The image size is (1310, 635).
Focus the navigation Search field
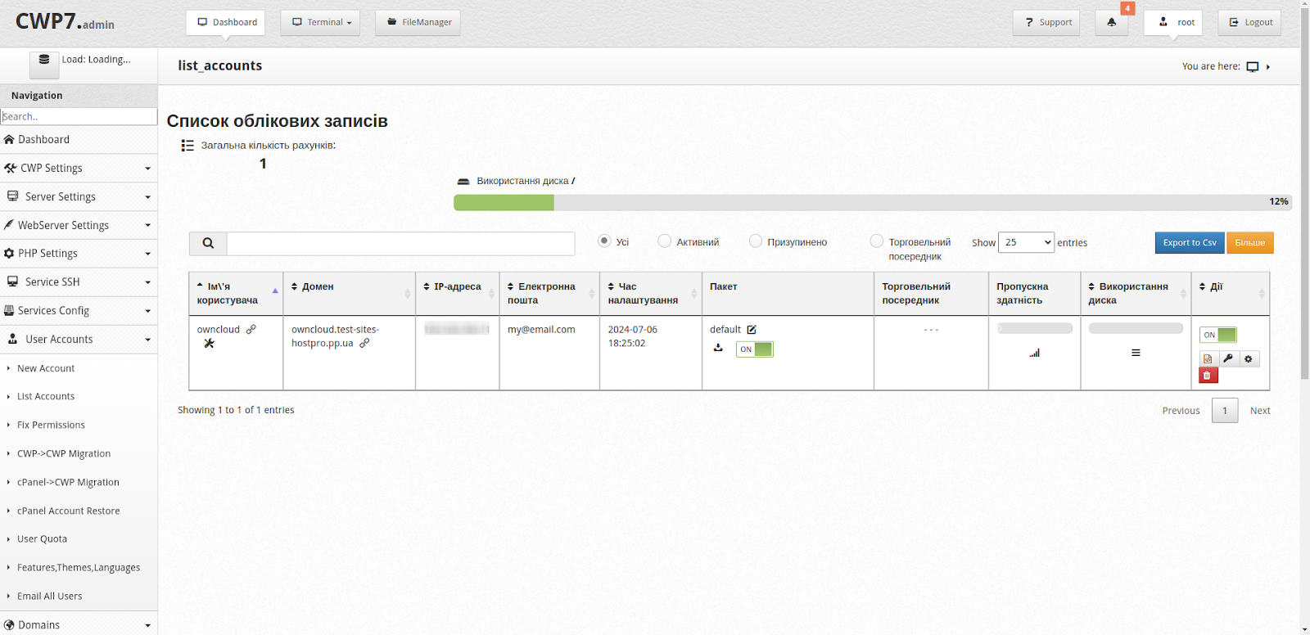(79, 117)
